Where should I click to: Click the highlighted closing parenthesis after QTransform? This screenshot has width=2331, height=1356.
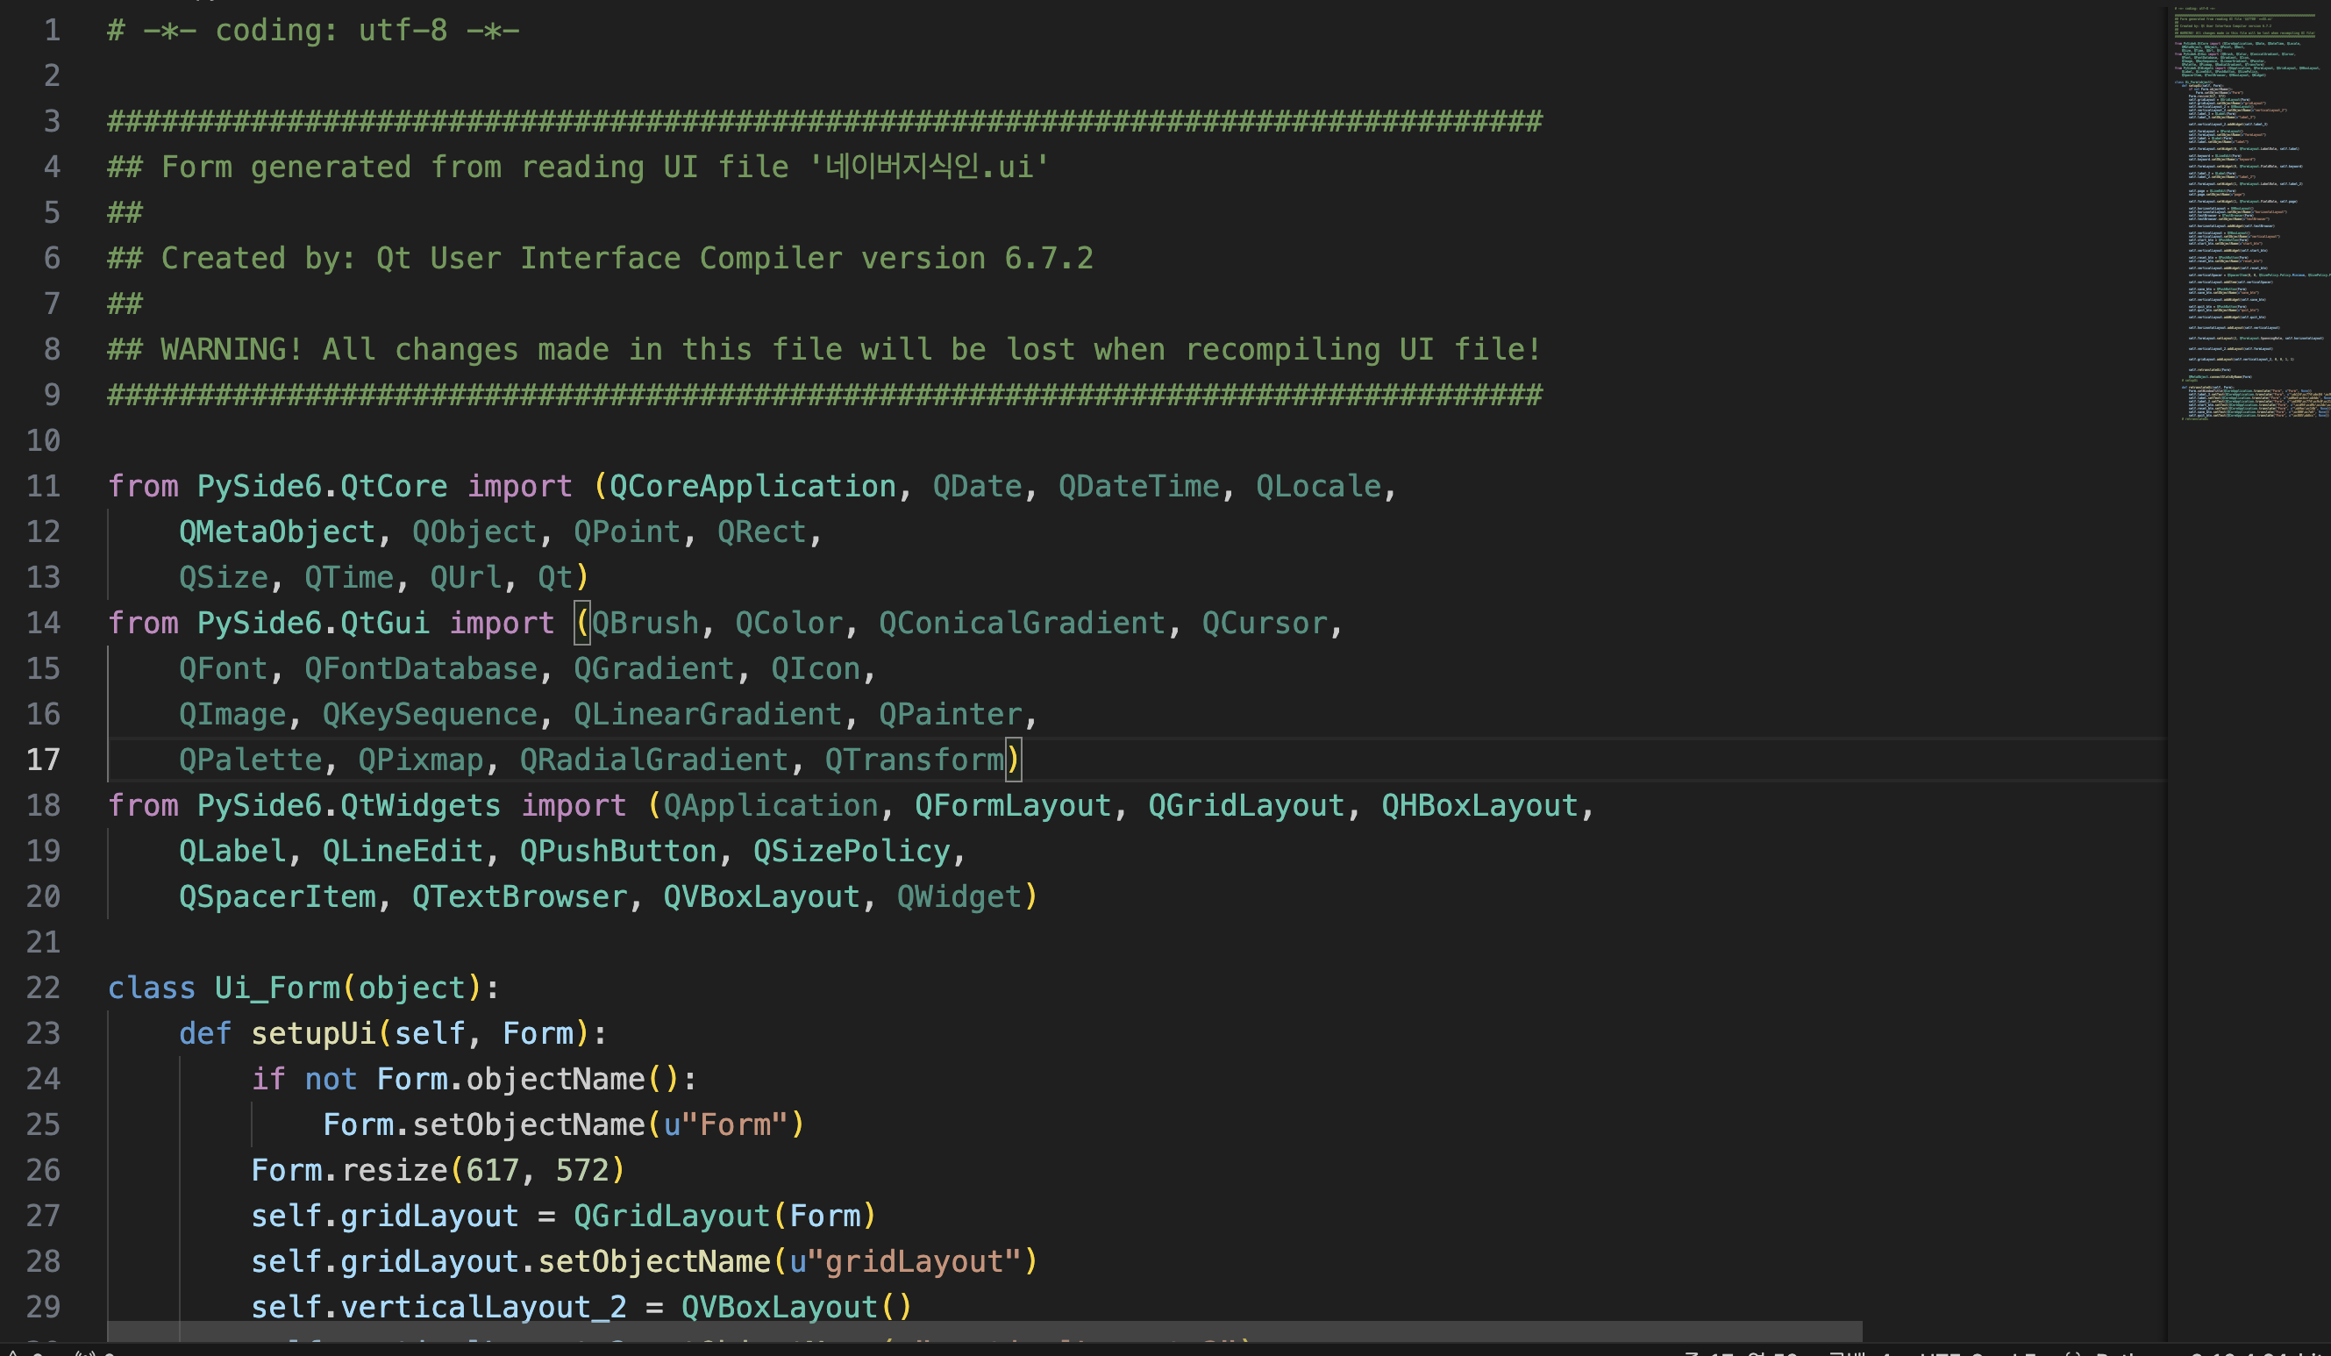tap(1013, 760)
